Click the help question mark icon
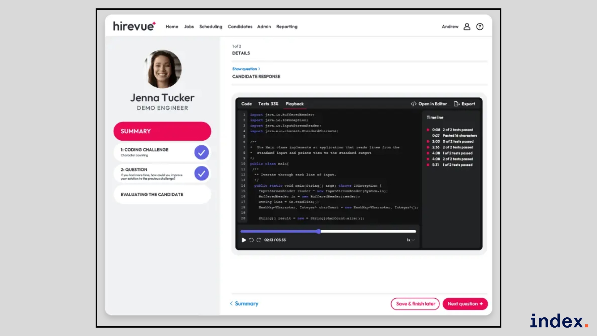 pos(480,27)
